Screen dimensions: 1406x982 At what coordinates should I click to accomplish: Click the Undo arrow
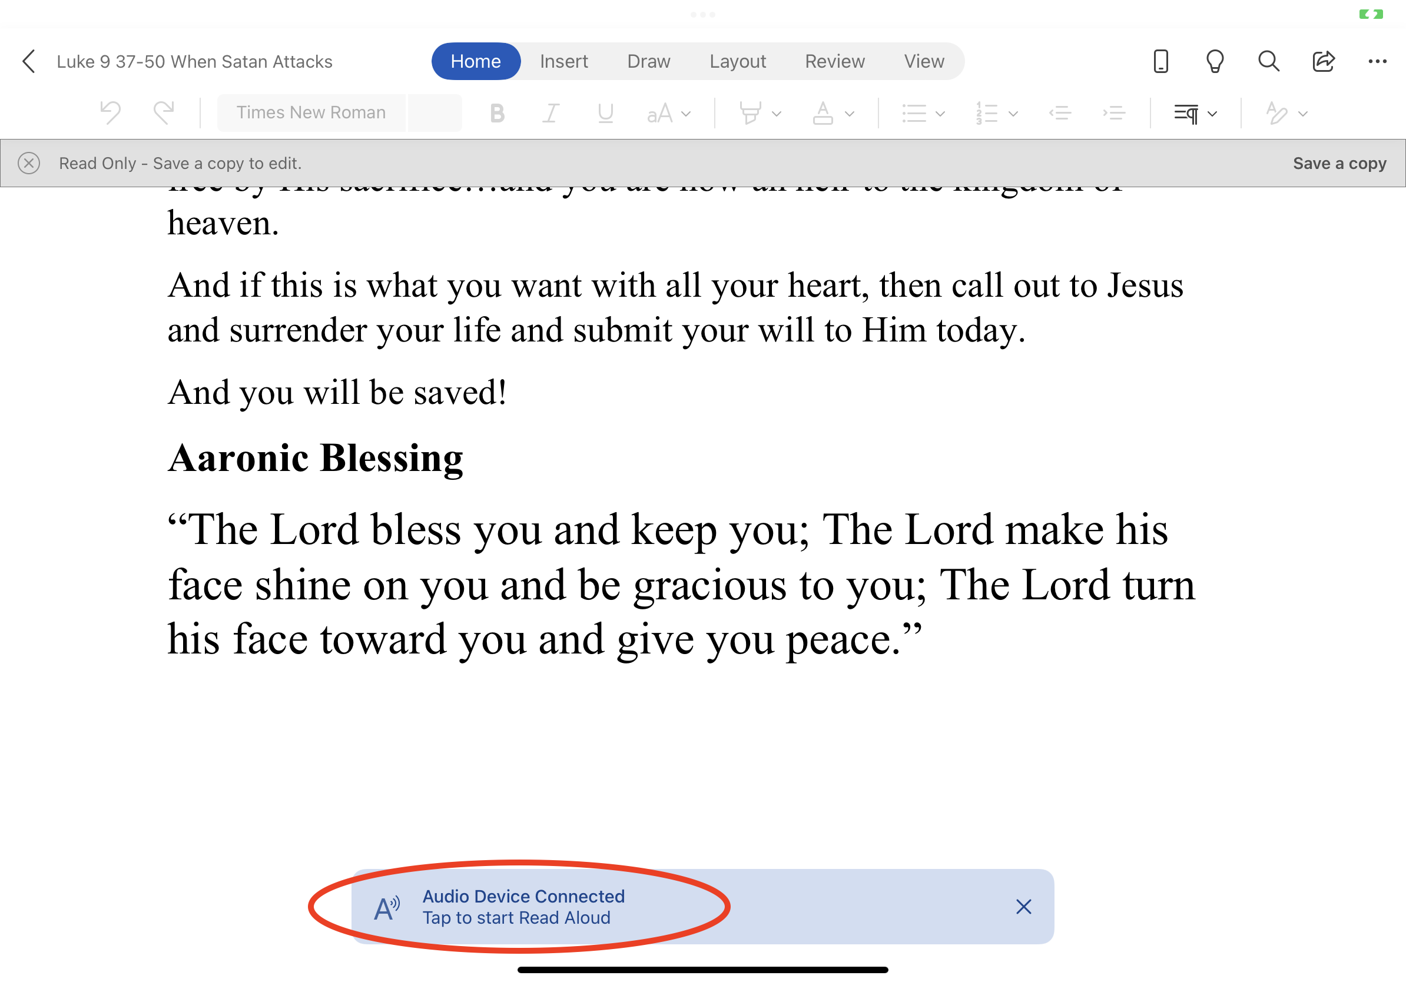pos(110,112)
